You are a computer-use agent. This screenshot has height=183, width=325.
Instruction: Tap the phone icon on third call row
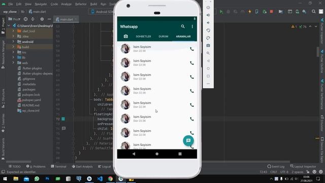click(192, 77)
